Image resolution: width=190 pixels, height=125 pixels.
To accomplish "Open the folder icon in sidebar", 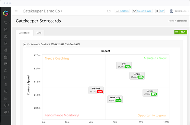I will 5,71.
